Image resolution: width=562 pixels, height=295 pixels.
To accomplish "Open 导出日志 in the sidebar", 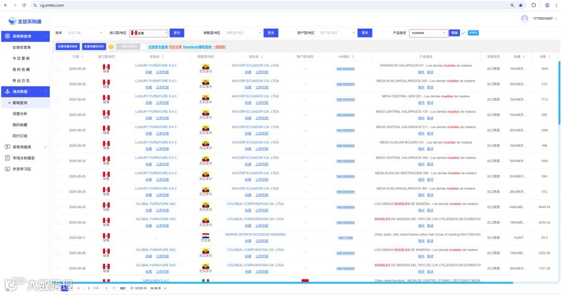I will pos(21,81).
